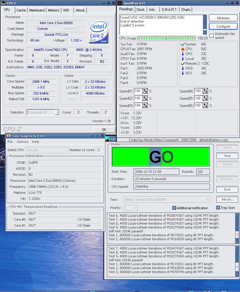The image size is (240, 292).
Task: Switch to the SPD tab in CPU-Z
Action: pyautogui.click(x=66, y=10)
